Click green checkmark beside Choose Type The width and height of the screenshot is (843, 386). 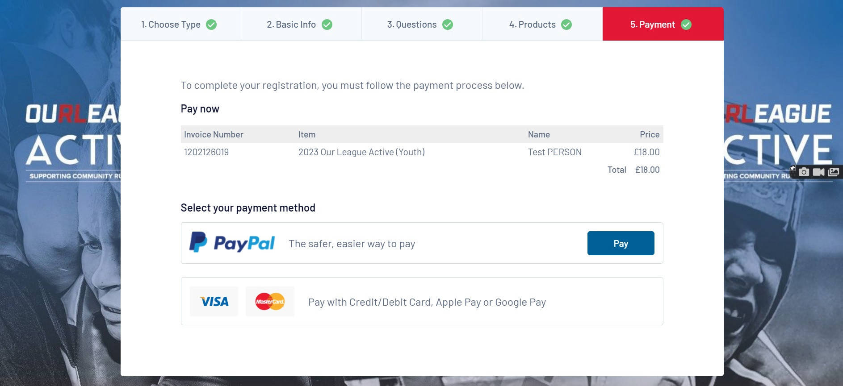coord(211,25)
